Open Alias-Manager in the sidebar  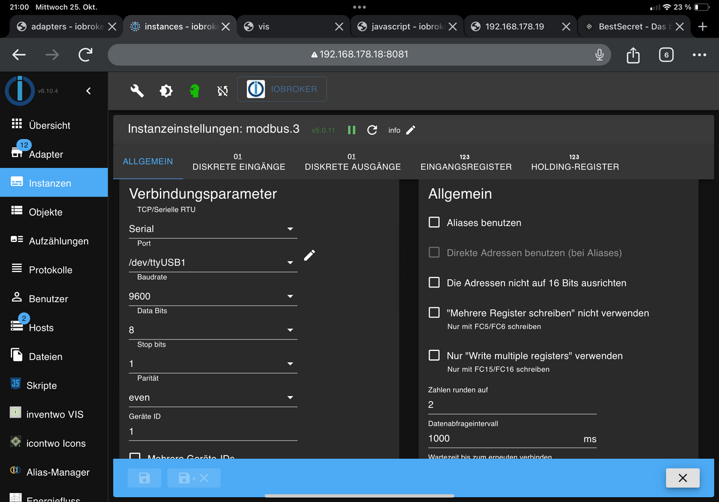coord(54,472)
